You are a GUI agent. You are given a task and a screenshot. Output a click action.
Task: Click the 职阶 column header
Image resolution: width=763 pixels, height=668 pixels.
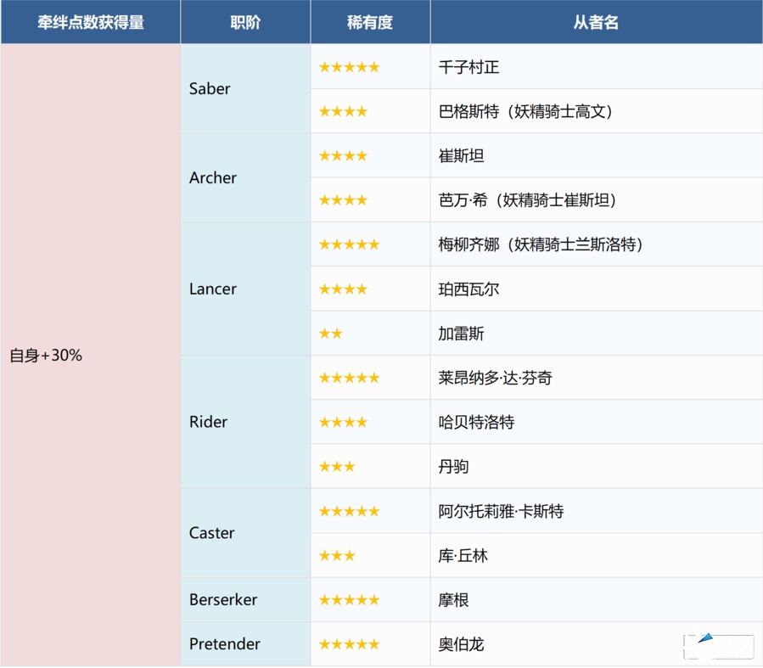245,22
